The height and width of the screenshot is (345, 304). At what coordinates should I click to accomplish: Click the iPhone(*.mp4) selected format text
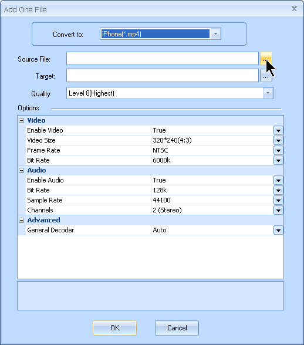pyautogui.click(x=121, y=34)
